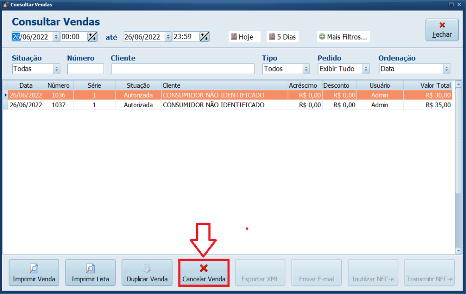Click the Cliente column header in table
This screenshot has height=294, width=466.
[224, 85]
